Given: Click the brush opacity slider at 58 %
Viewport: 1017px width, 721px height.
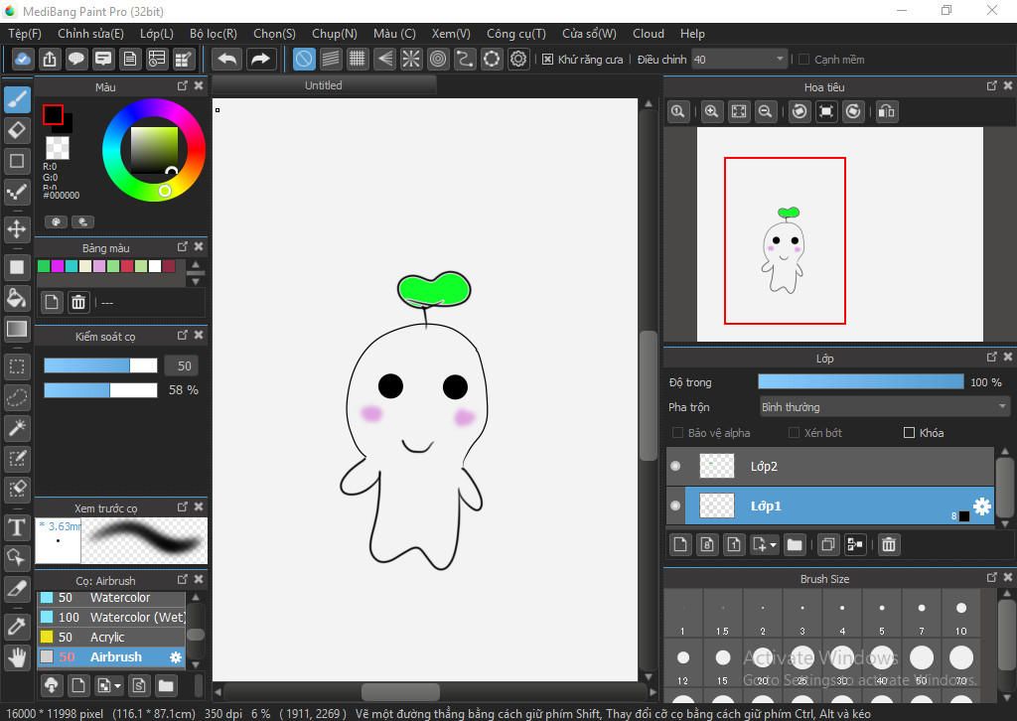Looking at the screenshot, I should pos(100,390).
